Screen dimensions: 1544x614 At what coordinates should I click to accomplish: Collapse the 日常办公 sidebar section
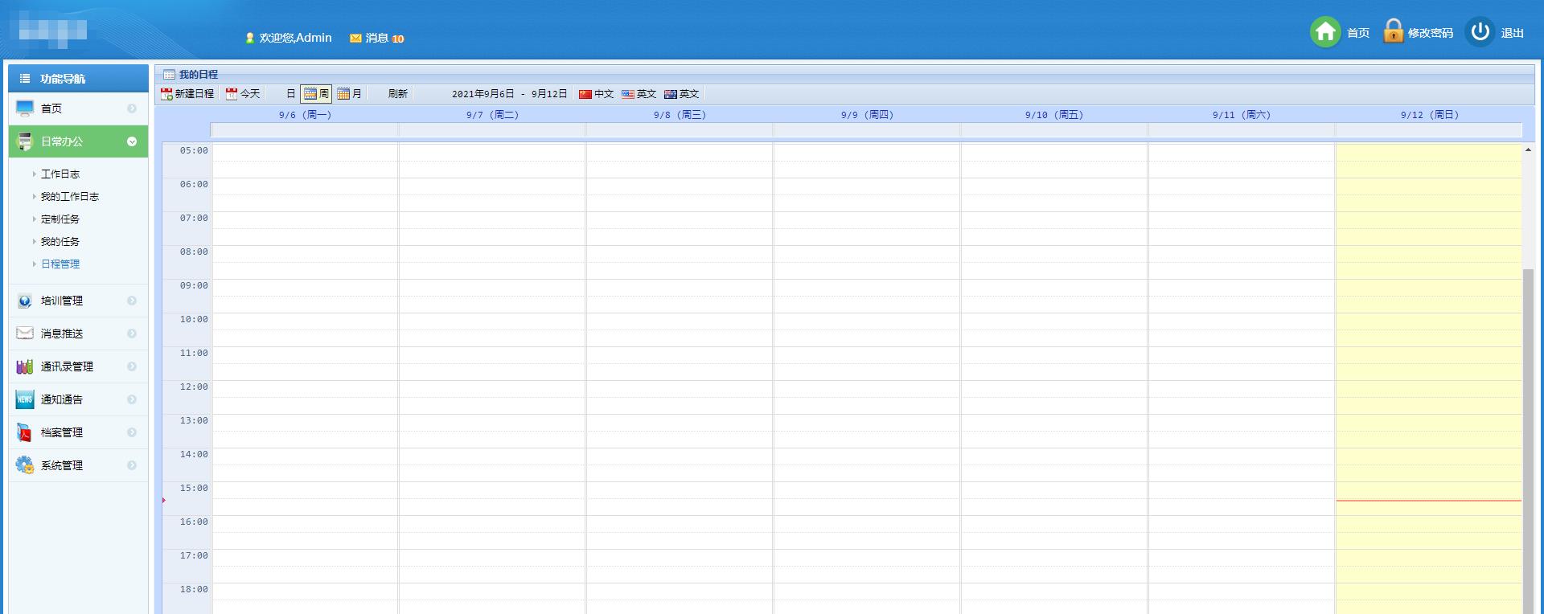click(132, 141)
